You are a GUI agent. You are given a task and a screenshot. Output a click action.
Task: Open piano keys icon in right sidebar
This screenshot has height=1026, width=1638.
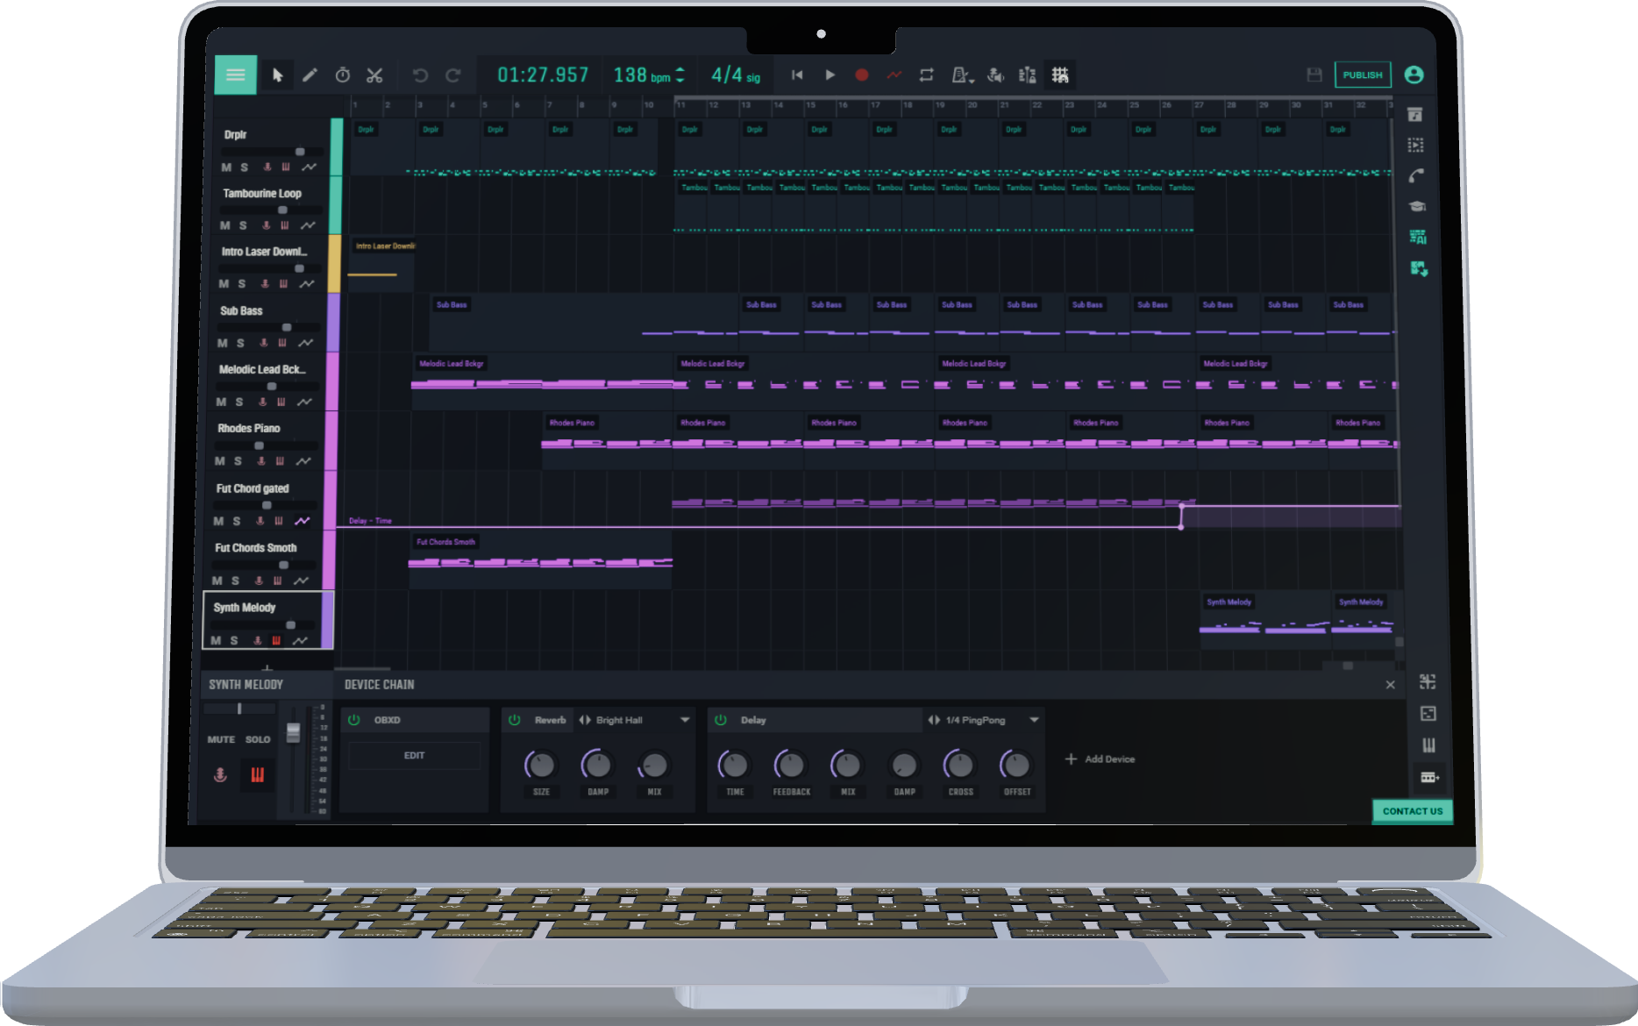click(x=1429, y=745)
